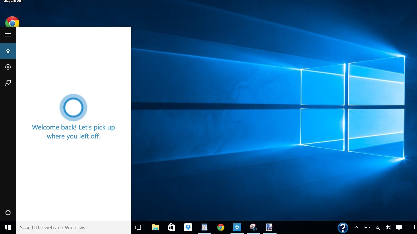Open the Action Center notifications

pyautogui.click(x=399, y=228)
